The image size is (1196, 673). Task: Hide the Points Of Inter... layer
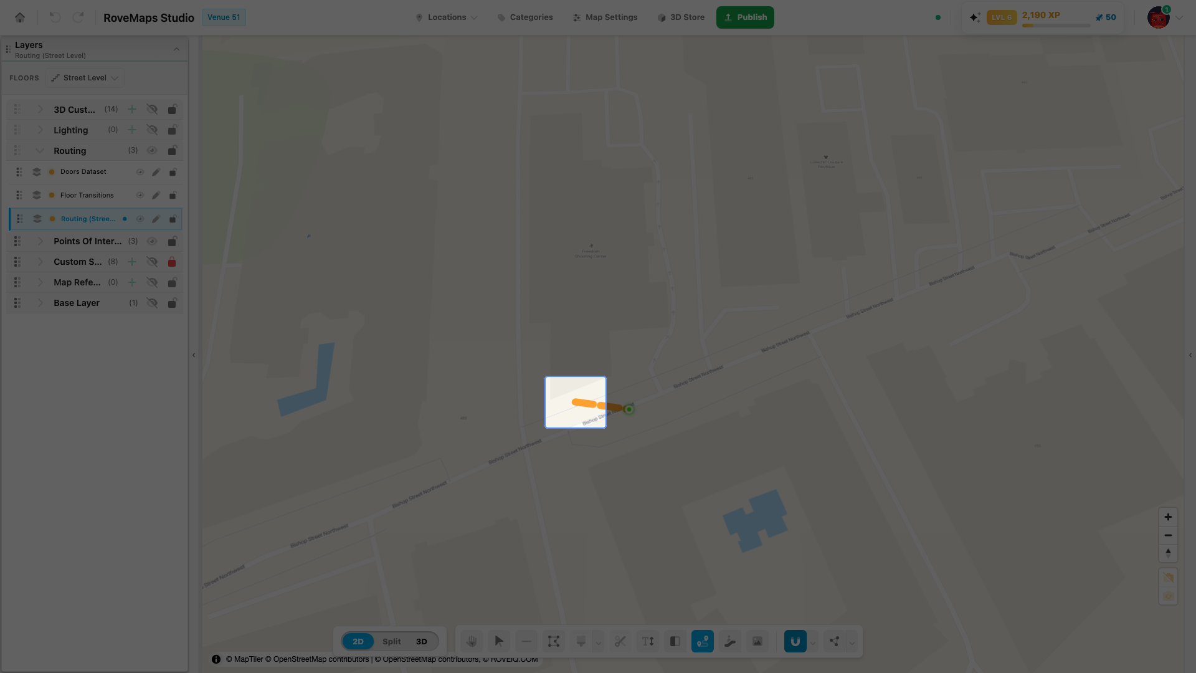coord(152,242)
